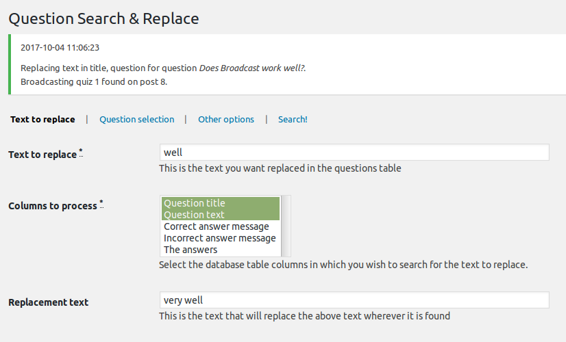The height and width of the screenshot is (342, 566).
Task: Click the Text to replace input field
Action: pos(354,153)
